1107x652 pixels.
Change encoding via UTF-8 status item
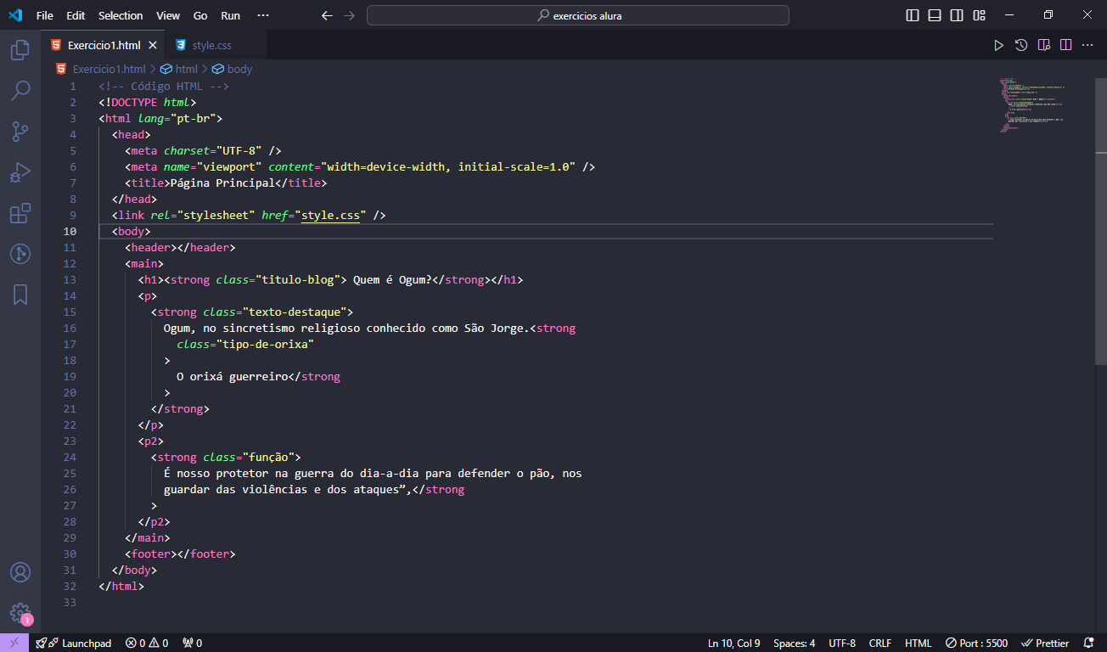[842, 643]
